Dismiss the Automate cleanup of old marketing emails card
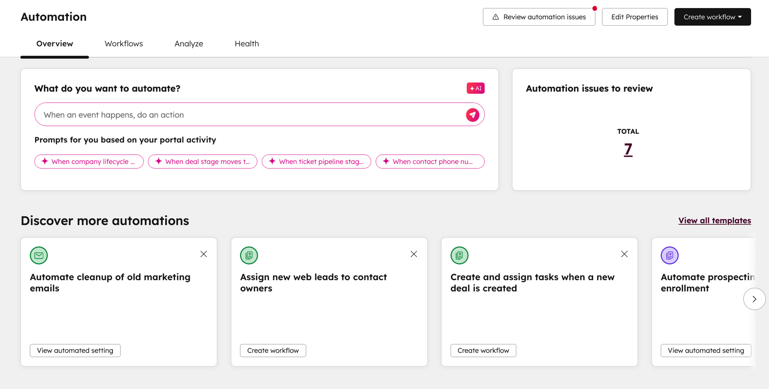 (204, 254)
